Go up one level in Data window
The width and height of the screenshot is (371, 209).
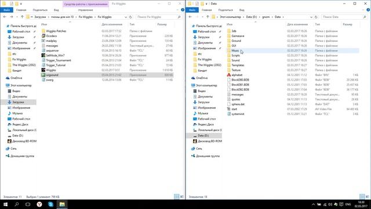click(x=208, y=17)
